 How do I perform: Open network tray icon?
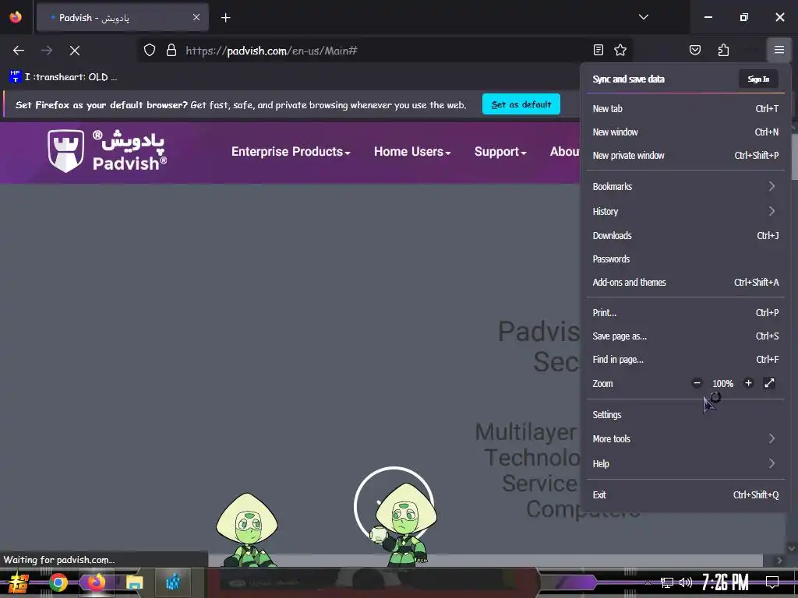tap(667, 582)
